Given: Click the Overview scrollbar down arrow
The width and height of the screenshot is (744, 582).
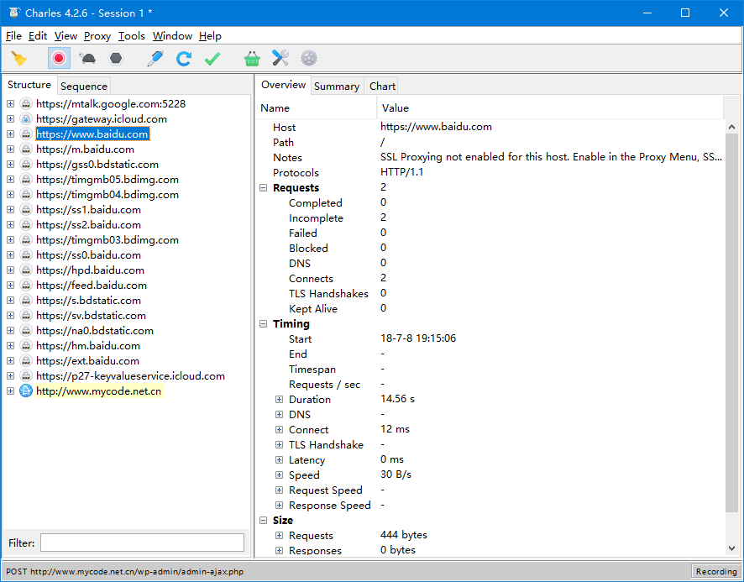Looking at the screenshot, I should click(x=731, y=548).
